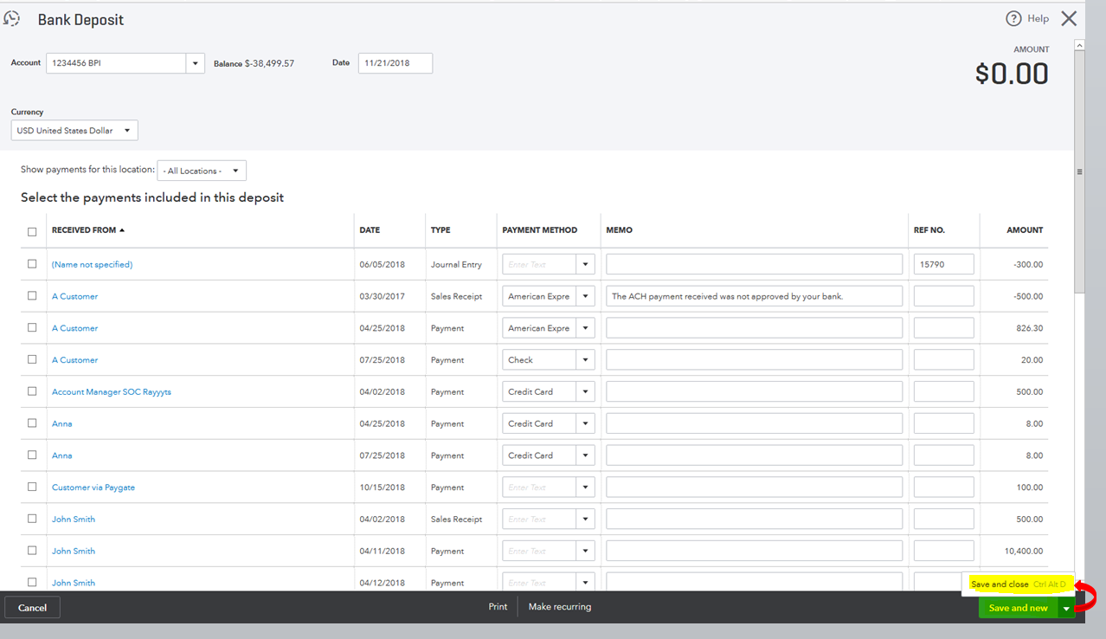Open the USD United States Dollar currency dropdown

127,130
